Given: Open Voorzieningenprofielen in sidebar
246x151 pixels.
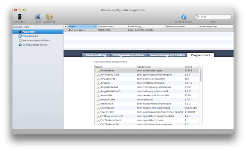Looking at the screenshot, I should tap(36, 40).
